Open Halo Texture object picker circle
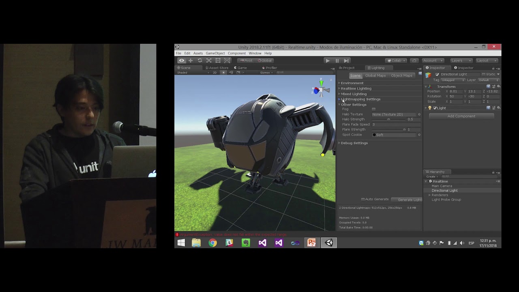Screen dimensions: 519x292 pyautogui.click(x=419, y=114)
